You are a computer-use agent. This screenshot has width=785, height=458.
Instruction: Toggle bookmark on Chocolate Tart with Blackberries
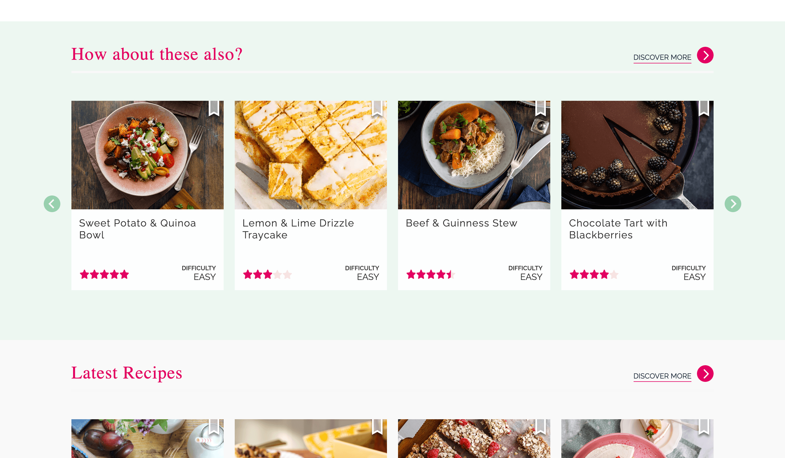click(x=704, y=108)
